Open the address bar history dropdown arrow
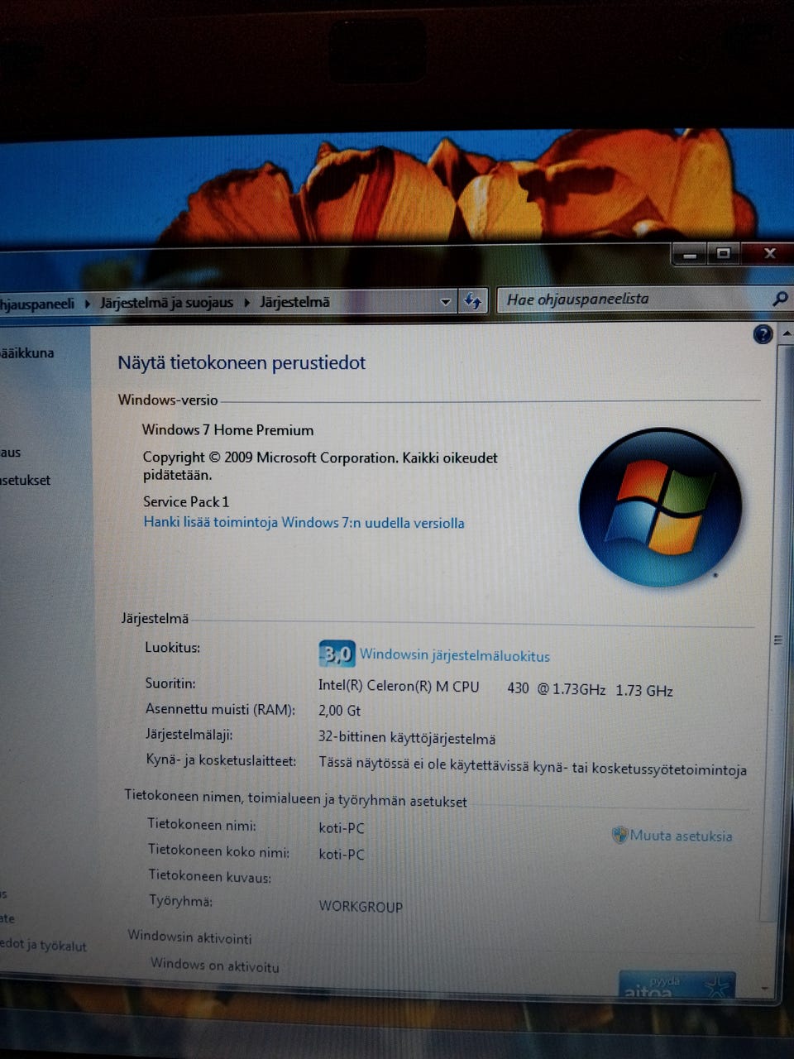Screen dimensions: 794x1059 coord(446,301)
